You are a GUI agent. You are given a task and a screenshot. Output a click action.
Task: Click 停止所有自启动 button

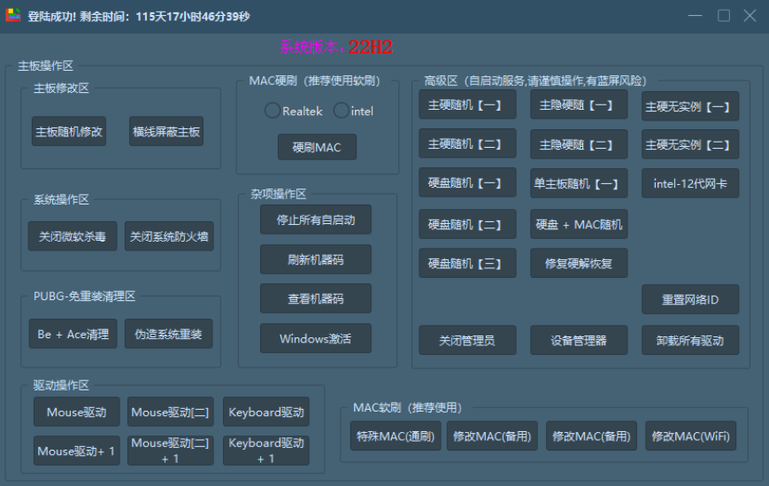click(x=316, y=220)
